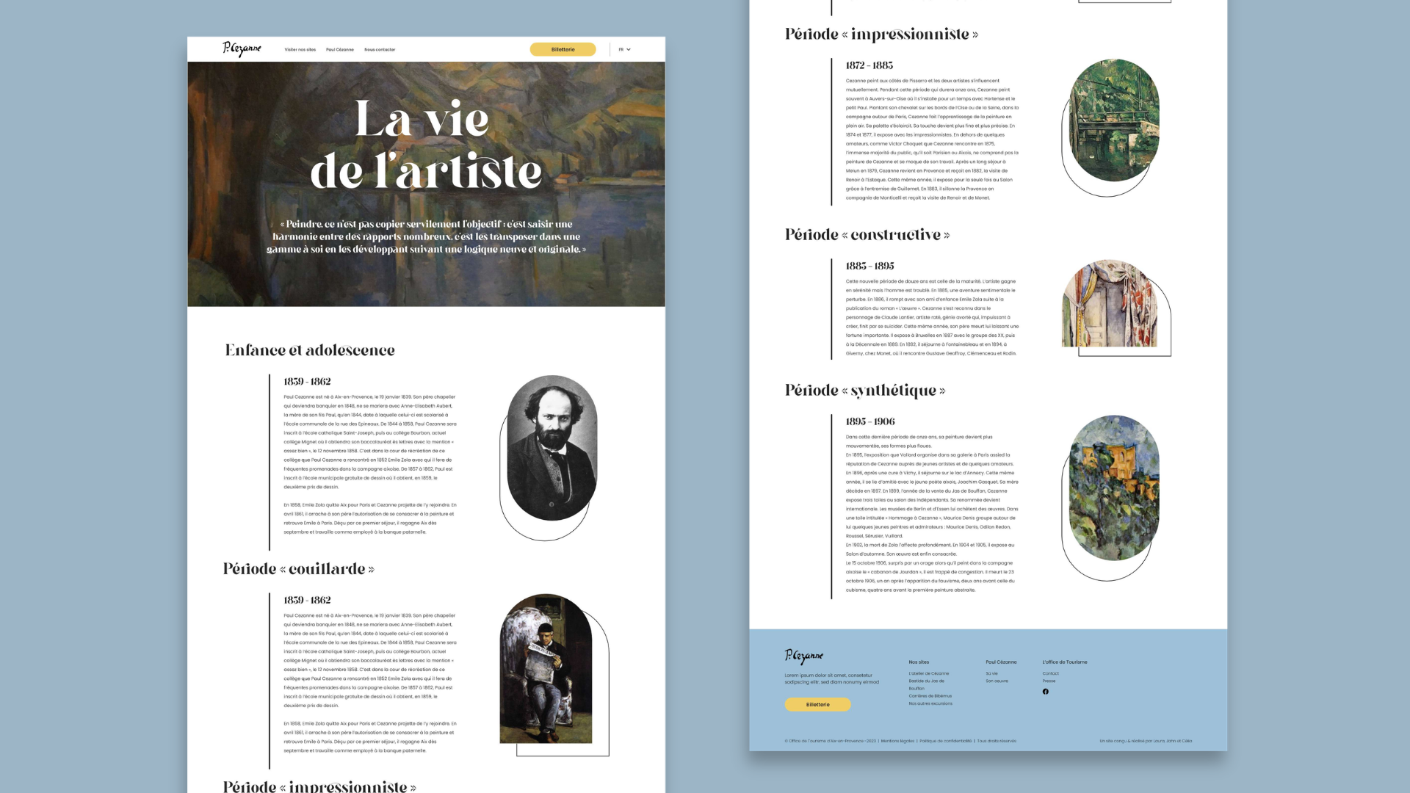Click the 'Contact' link in the footer
Image resolution: width=1410 pixels, height=793 pixels.
coord(1051,673)
